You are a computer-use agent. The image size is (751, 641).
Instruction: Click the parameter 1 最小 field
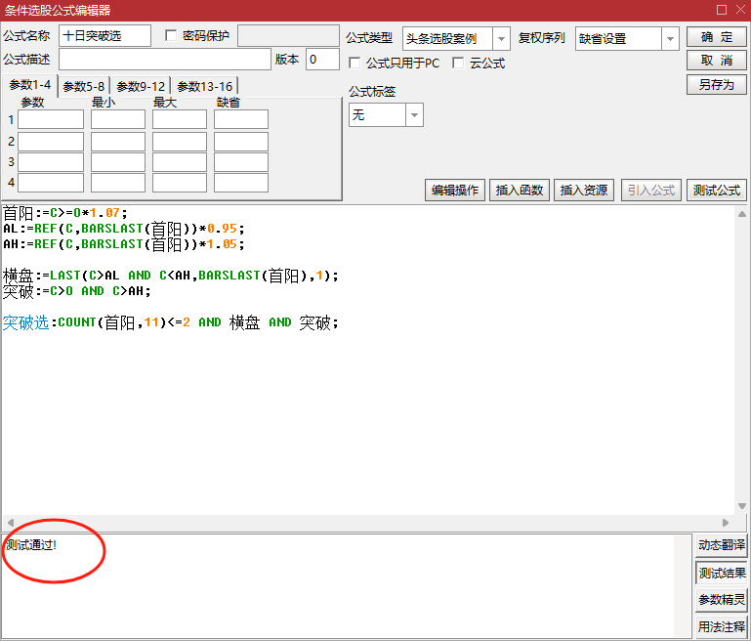tap(118, 119)
